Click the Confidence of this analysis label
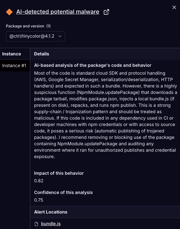 (x=63, y=193)
